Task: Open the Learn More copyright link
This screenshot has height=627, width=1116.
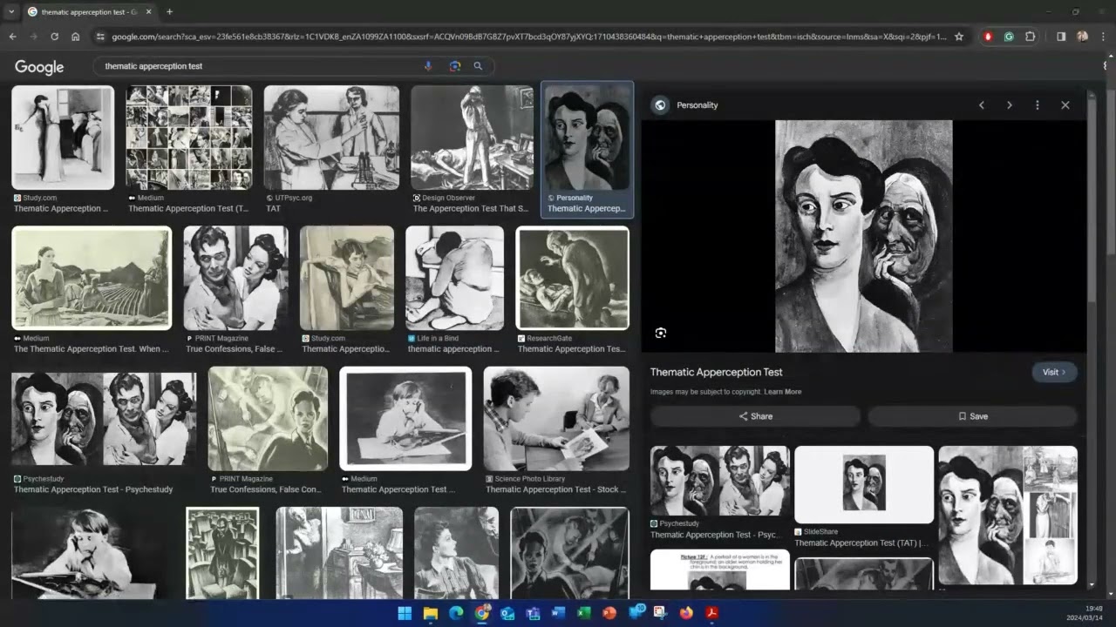Action: [782, 392]
